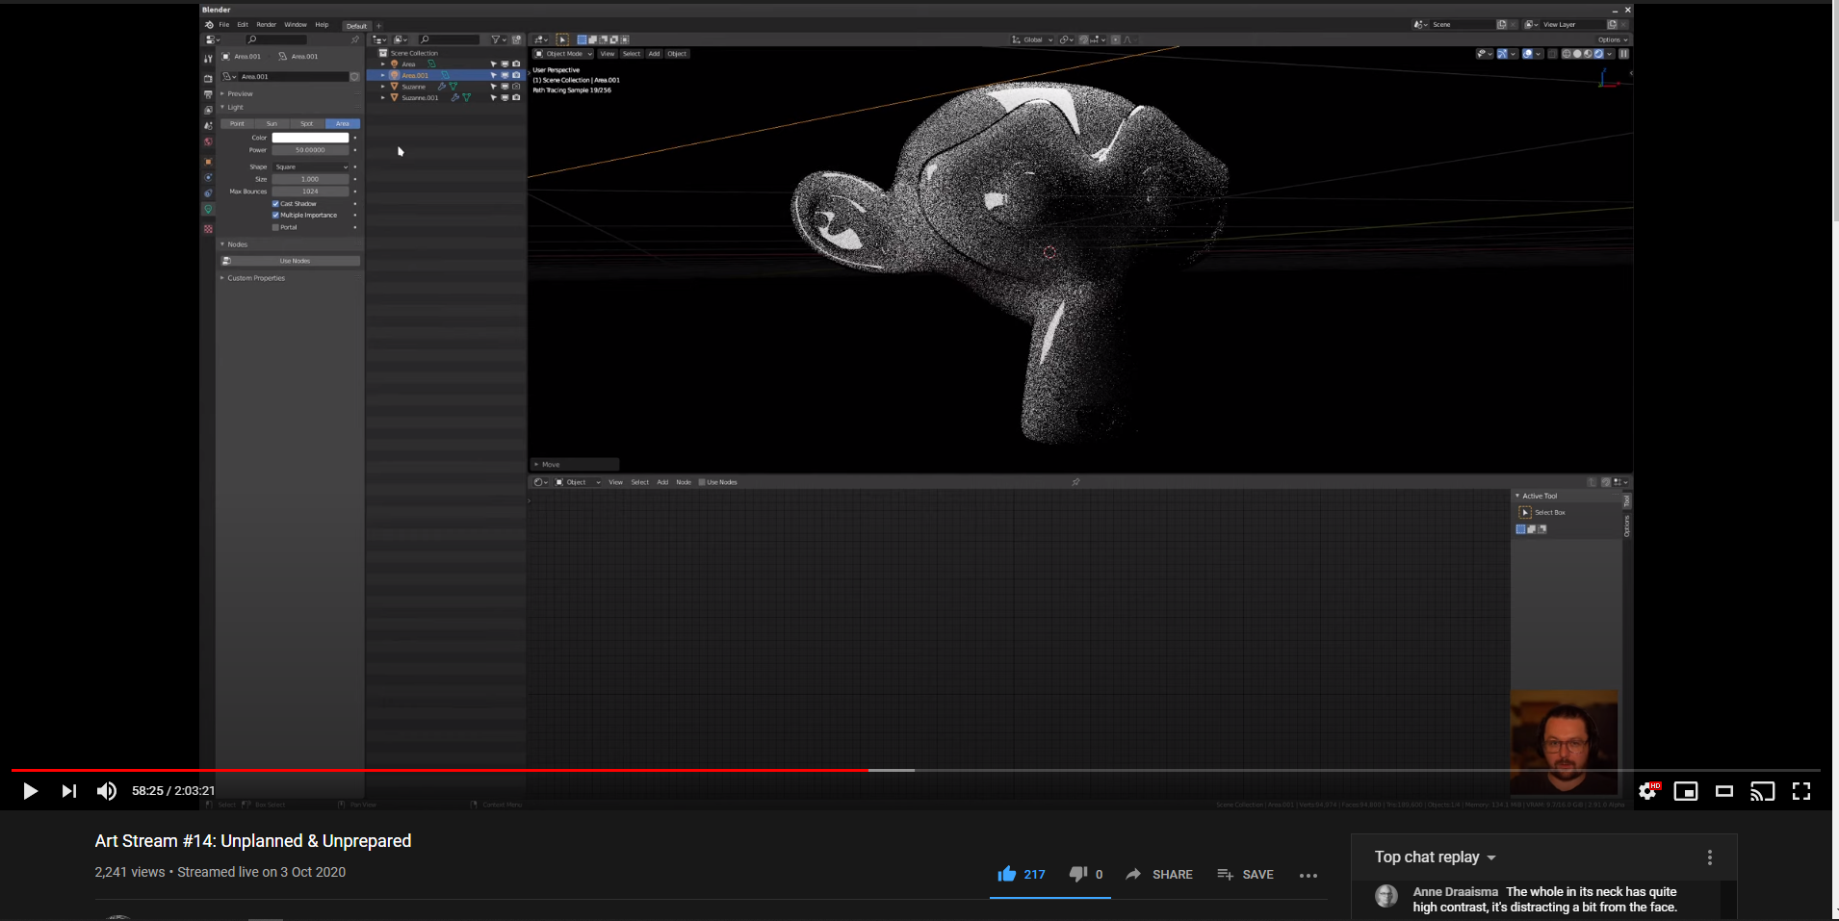Open Outliner filter dropdown
Screen dimensions: 1839x921
500,39
